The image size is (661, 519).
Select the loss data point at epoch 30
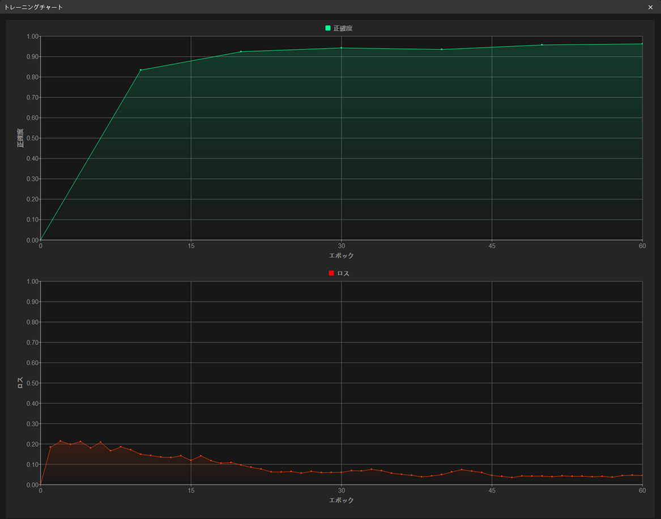click(342, 472)
